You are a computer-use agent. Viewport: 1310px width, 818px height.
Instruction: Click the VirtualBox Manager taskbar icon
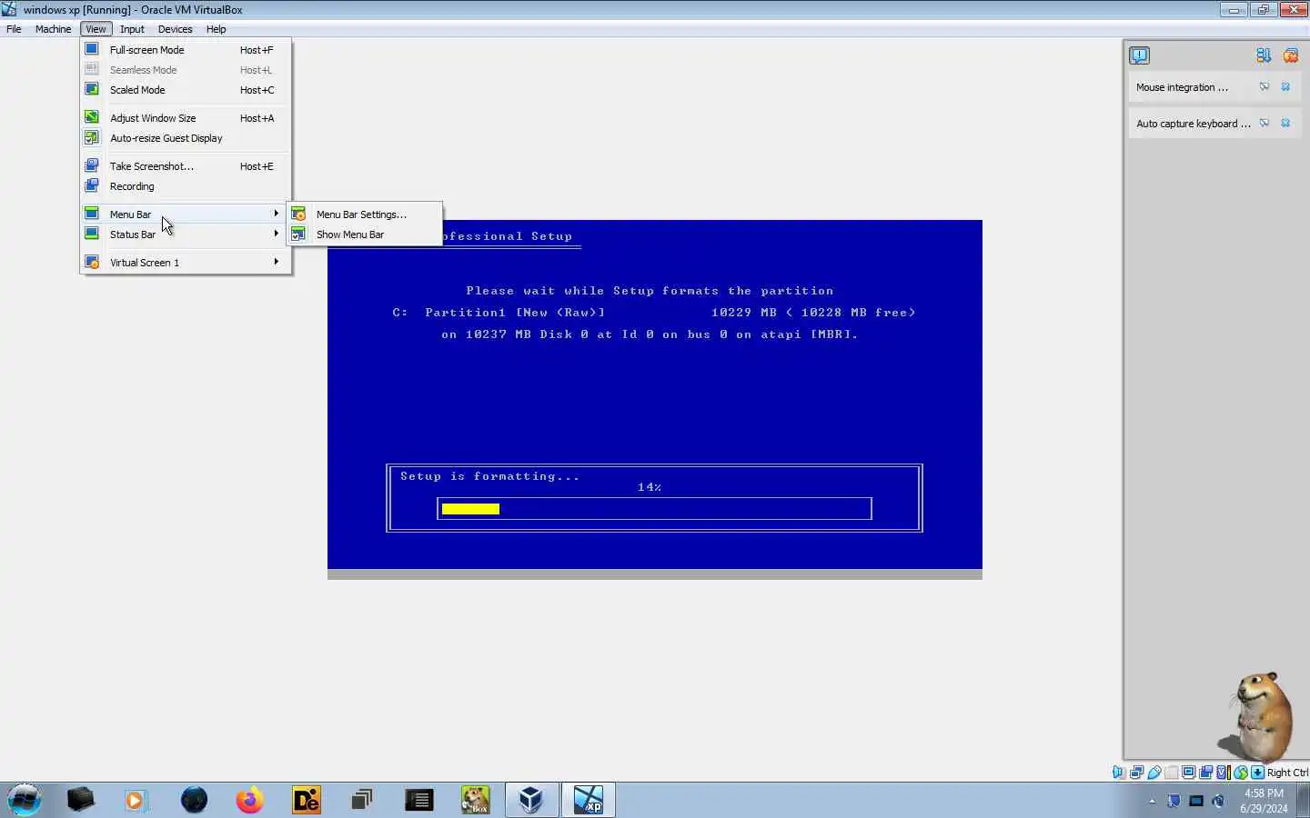click(530, 800)
